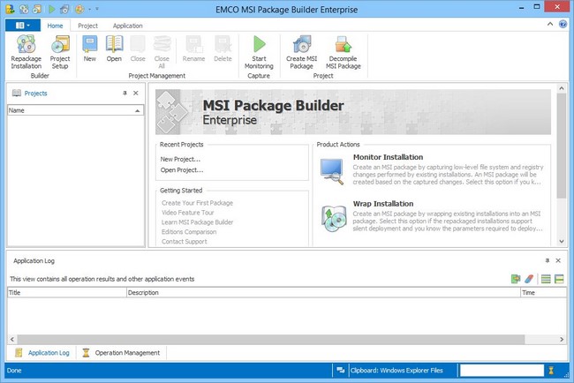574x383 pixels.
Task: Click the Monitor Installation screen icon
Action: (332, 171)
